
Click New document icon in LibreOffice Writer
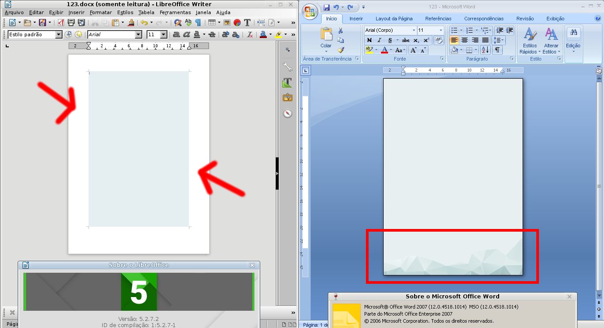click(12, 23)
